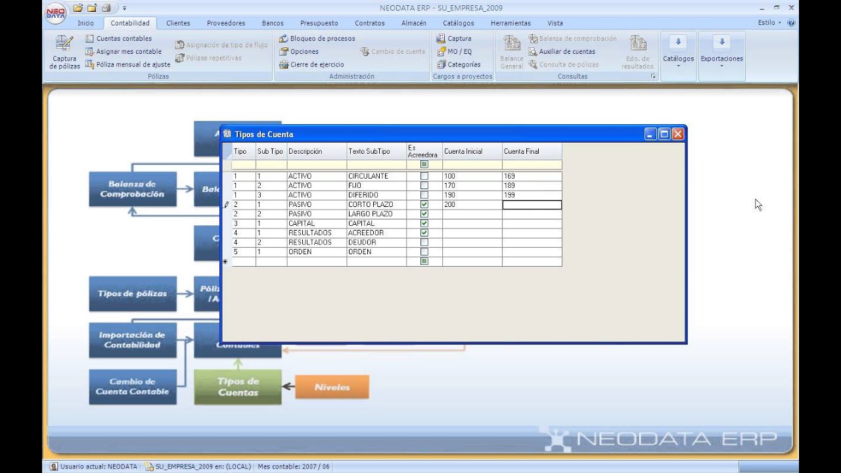The width and height of the screenshot is (841, 473).
Task: Click the Niveles orange box
Action: click(332, 387)
